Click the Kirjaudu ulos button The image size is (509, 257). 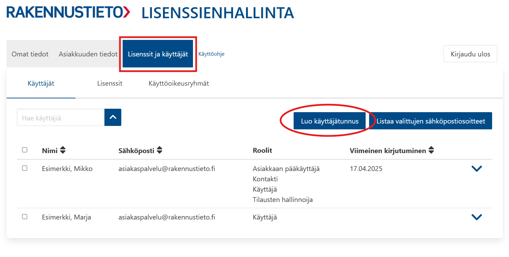[470, 54]
